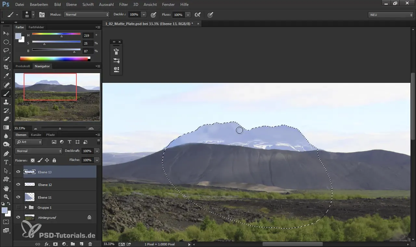Switch to the Protokoll tab
The height and width of the screenshot is (247, 416).
[23, 66]
